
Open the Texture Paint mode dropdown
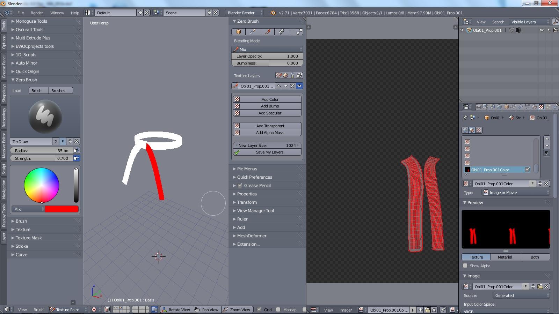(x=68, y=309)
